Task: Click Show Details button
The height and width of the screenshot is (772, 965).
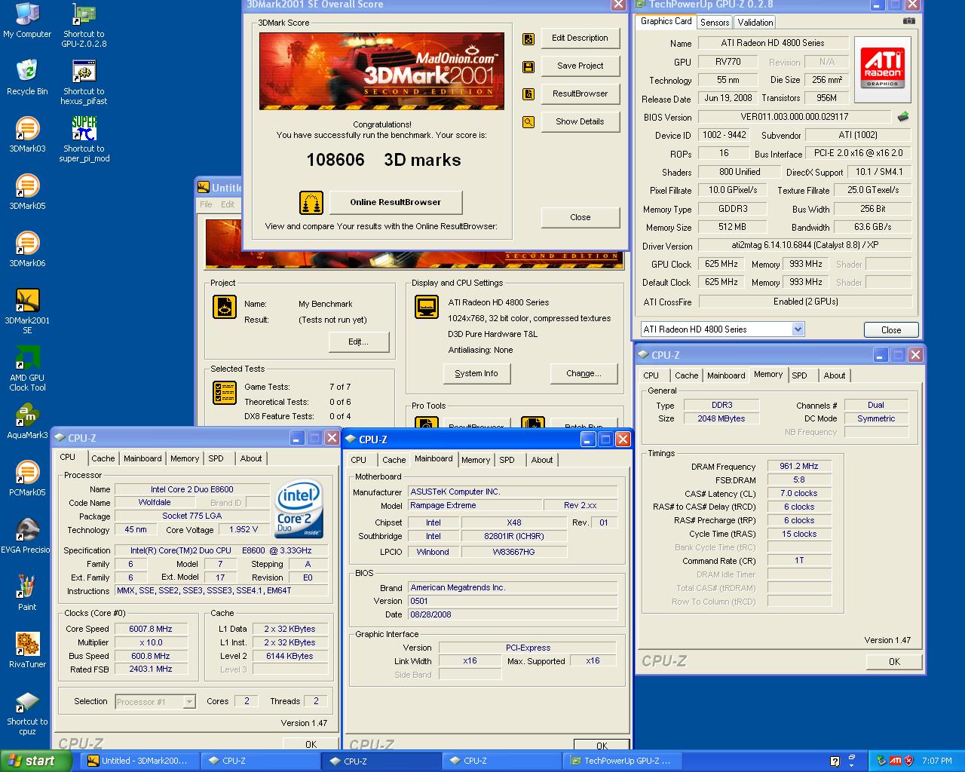Action: [x=580, y=122]
